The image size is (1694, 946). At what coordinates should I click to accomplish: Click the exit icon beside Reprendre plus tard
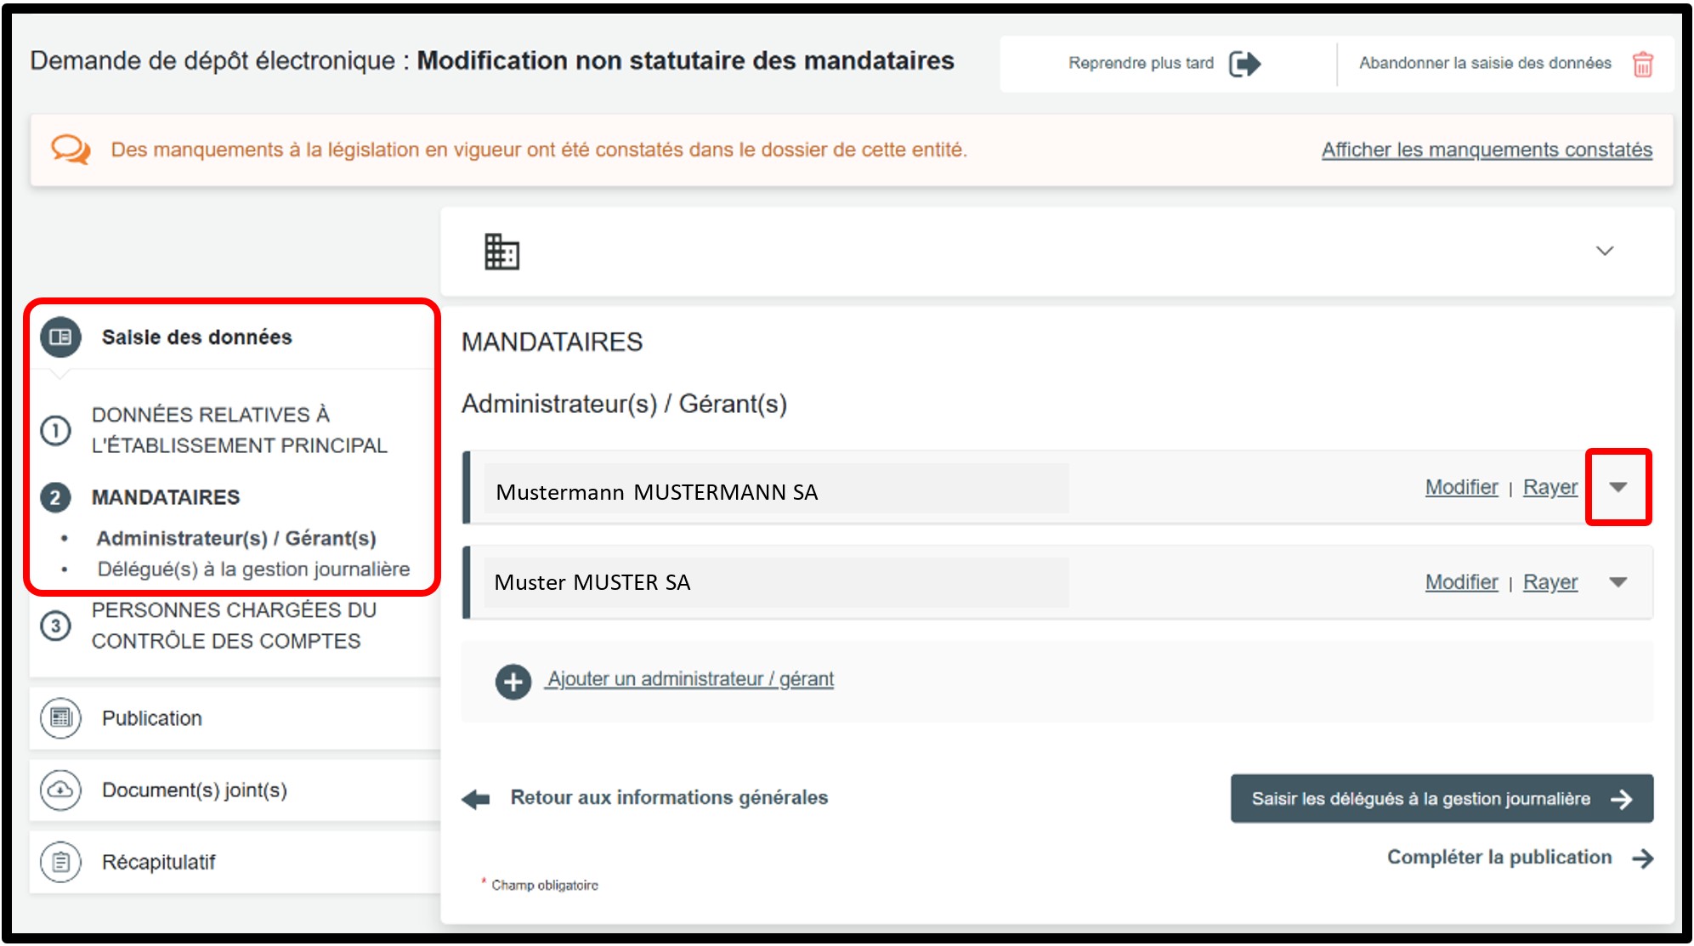[x=1244, y=64]
